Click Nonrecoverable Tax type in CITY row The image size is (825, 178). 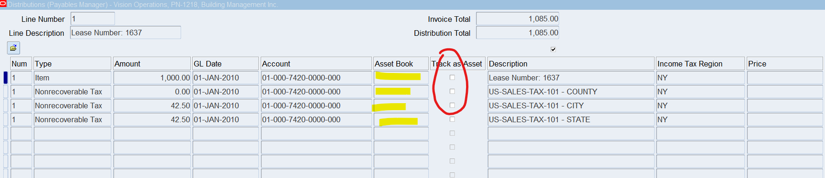tap(73, 105)
